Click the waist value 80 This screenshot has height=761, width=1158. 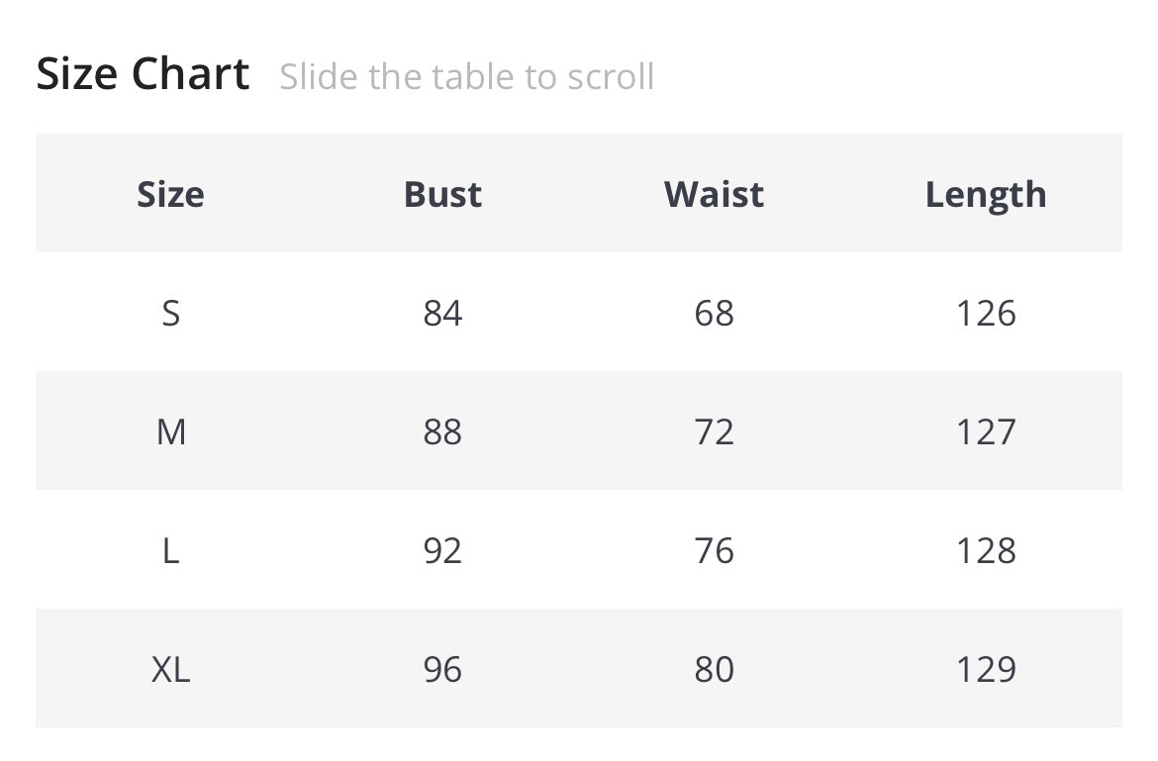tap(714, 670)
